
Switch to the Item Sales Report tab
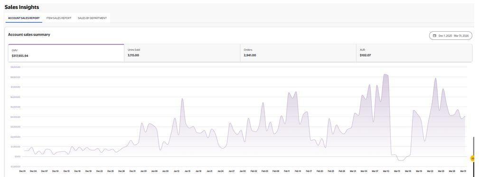tap(59, 18)
